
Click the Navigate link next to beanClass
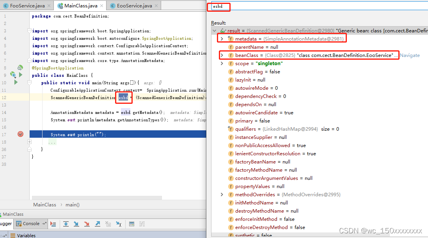click(x=410, y=55)
